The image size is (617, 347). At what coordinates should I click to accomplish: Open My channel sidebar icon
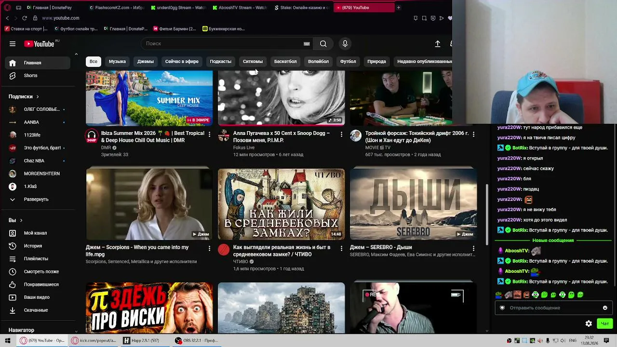13,233
